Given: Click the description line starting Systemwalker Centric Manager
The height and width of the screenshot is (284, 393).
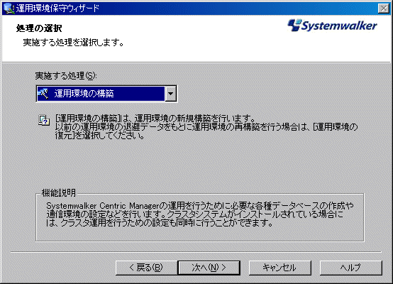Looking at the screenshot, I should pyautogui.click(x=200, y=206).
